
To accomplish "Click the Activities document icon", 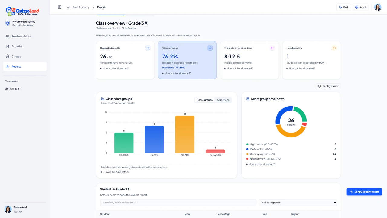I will (x=8, y=46).
